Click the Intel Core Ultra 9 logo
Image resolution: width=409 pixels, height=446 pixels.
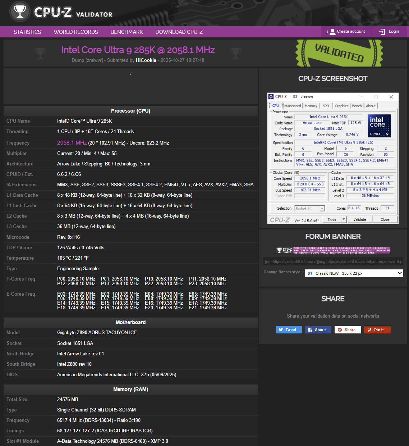[x=379, y=126]
